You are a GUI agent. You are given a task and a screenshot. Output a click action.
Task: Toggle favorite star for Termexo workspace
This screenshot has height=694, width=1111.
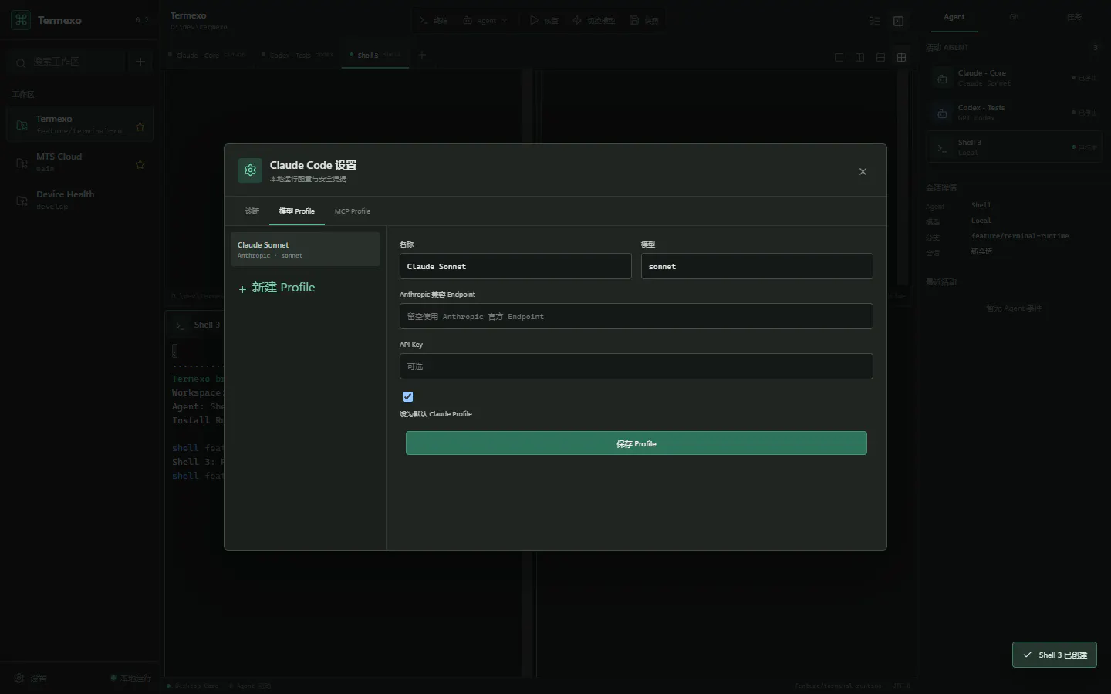click(140, 126)
